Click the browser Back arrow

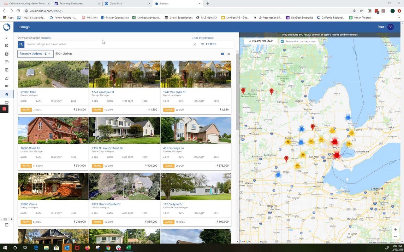tap(4, 11)
